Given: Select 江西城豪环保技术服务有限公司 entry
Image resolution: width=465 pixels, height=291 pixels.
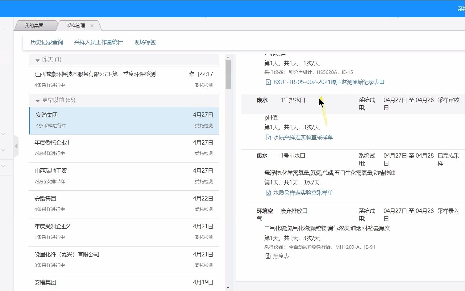Looking at the screenshot, I should point(124,80).
